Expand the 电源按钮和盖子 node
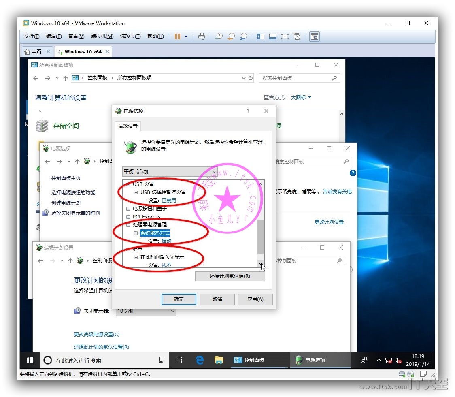455x397 pixels. click(128, 209)
